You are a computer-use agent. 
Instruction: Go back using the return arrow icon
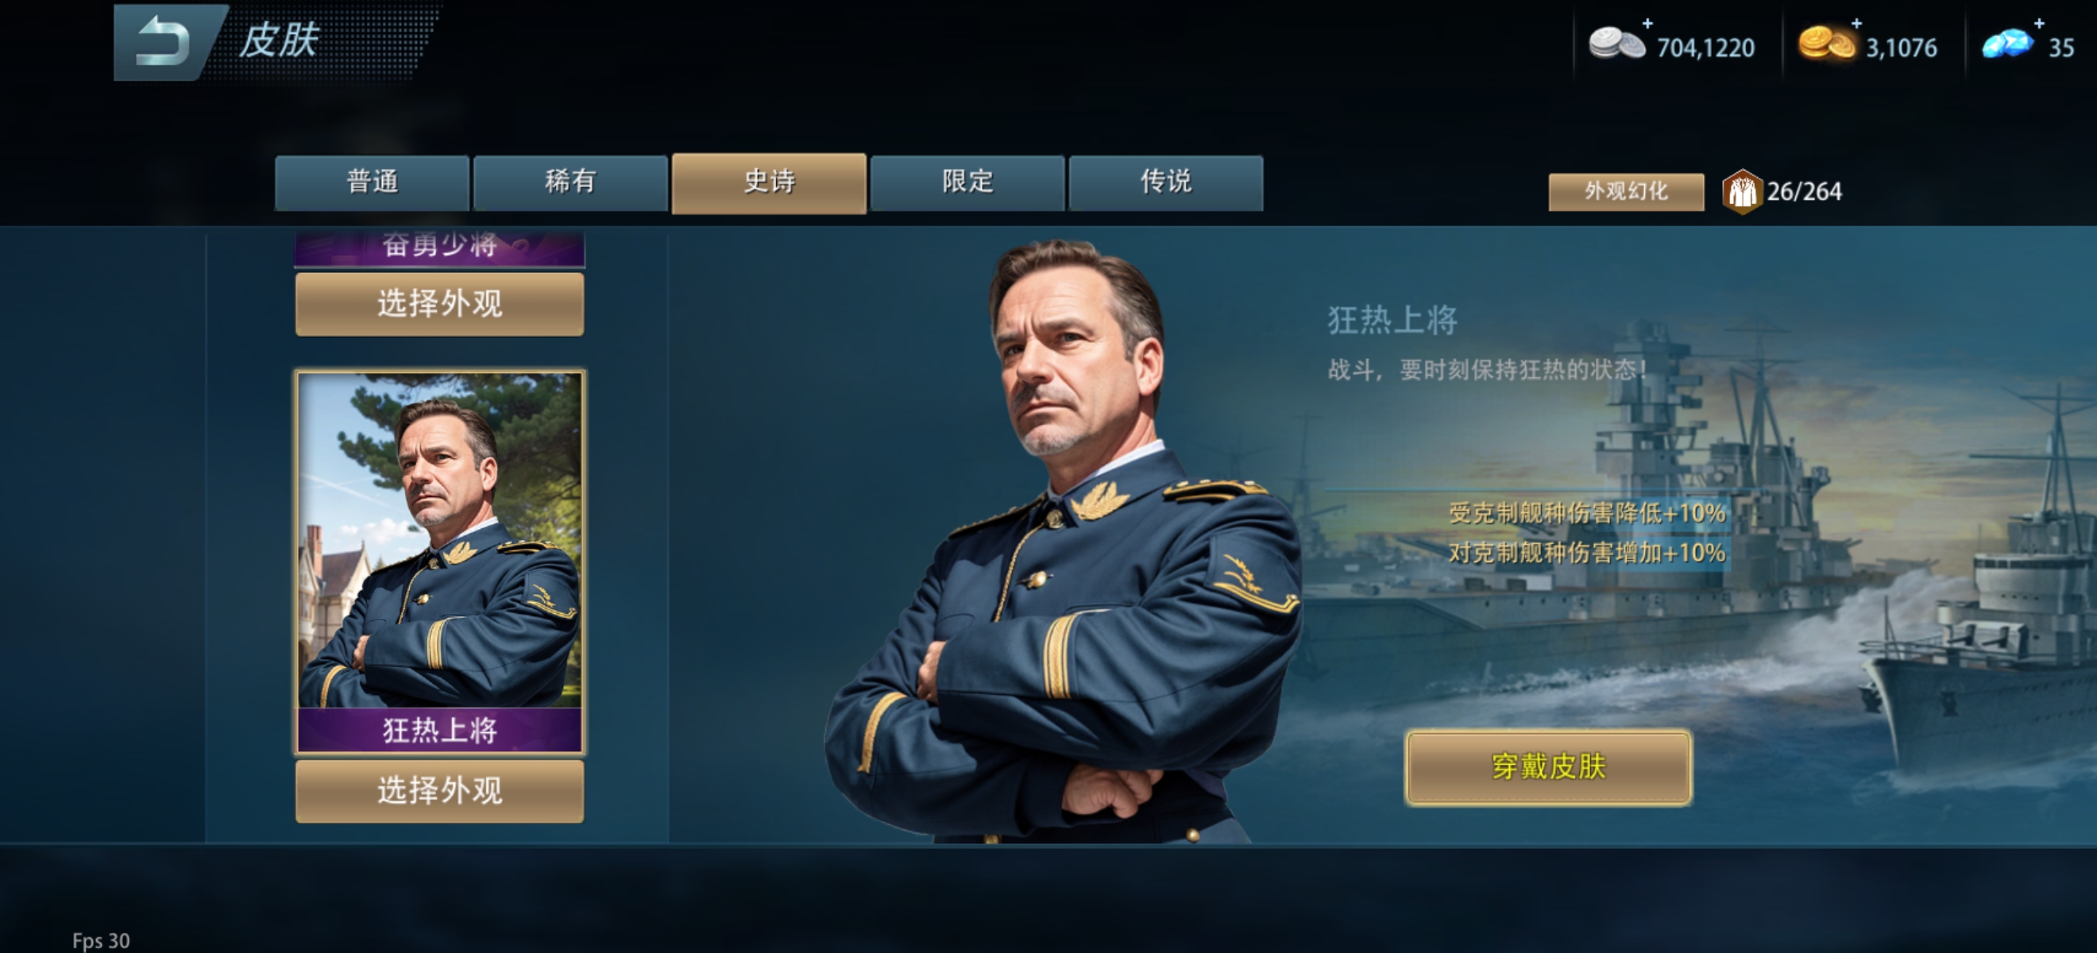(x=163, y=41)
